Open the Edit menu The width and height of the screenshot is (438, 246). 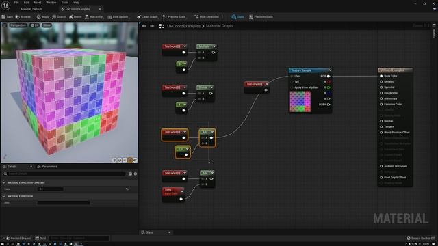(26, 3)
